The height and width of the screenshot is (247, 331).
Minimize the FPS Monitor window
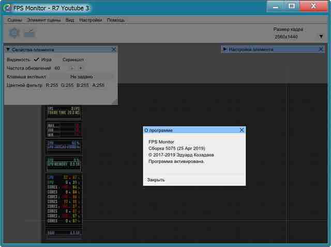click(x=275, y=6)
